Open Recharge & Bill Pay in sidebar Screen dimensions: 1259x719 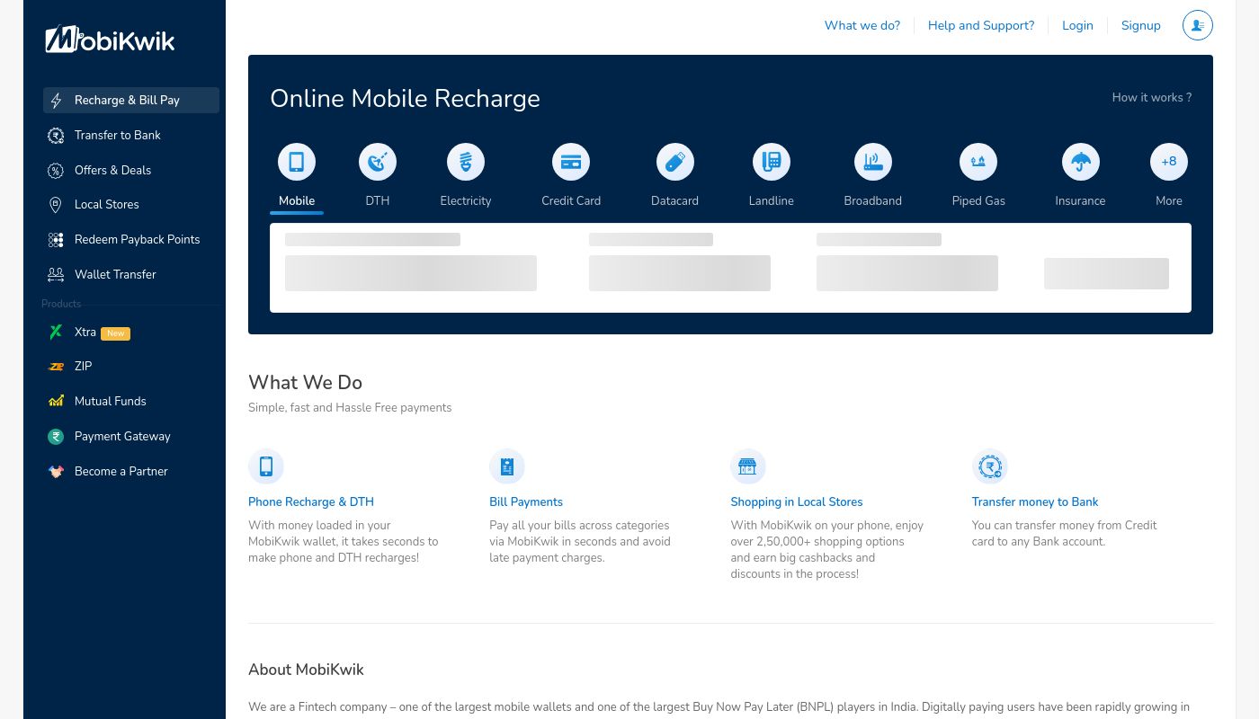pyautogui.click(x=131, y=101)
